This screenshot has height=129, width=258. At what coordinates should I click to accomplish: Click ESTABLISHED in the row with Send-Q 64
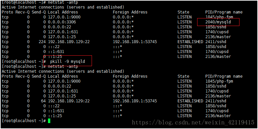pos(191,101)
